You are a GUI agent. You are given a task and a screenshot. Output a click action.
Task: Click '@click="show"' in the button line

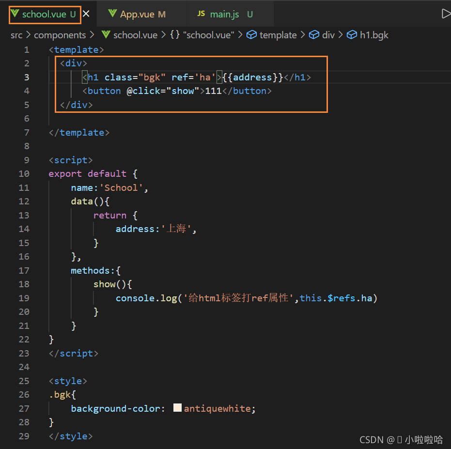click(x=163, y=91)
